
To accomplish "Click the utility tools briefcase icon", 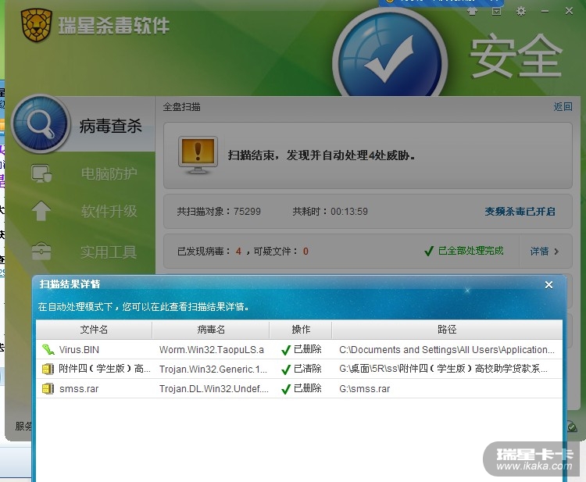I will 41,251.
